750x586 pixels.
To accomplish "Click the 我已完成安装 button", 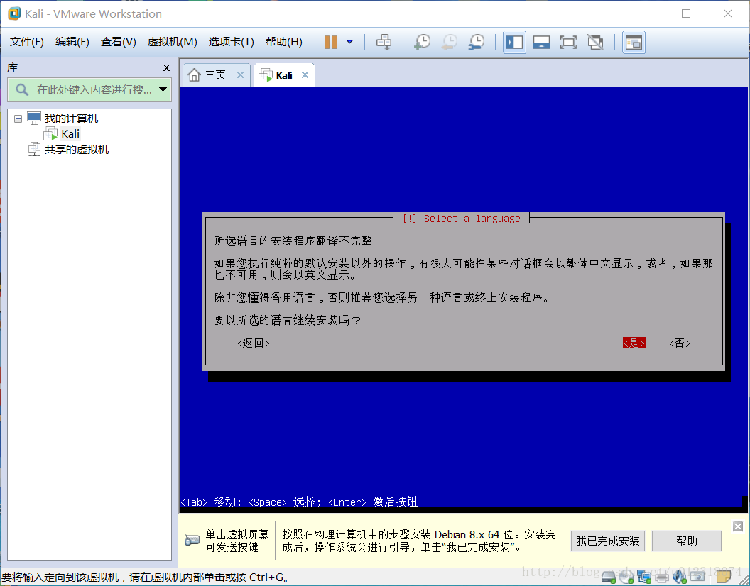I will [x=607, y=541].
